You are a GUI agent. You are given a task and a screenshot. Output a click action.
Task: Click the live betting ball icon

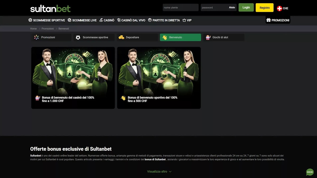point(69,20)
